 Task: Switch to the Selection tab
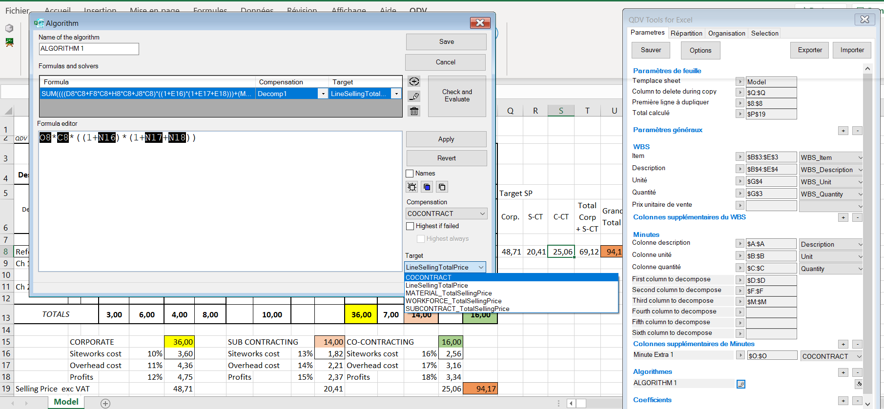tap(764, 33)
